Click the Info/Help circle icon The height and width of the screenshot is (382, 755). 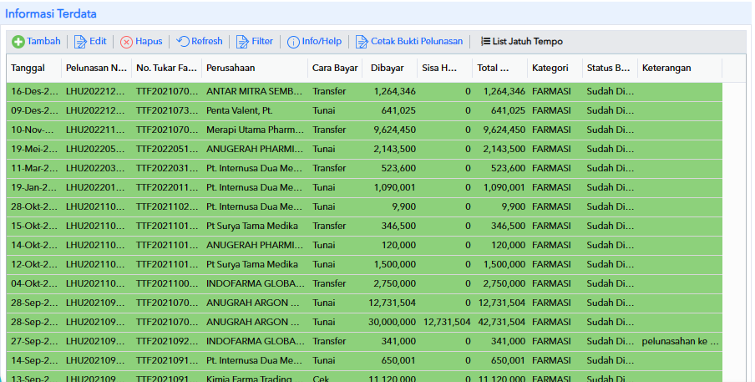293,42
